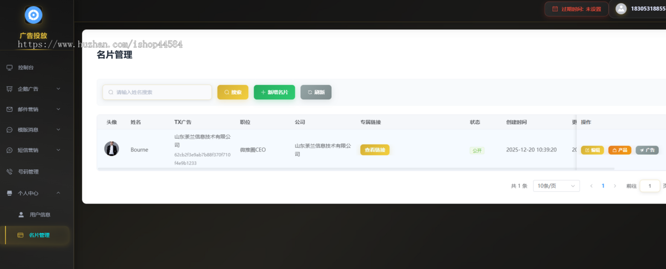Click the orange 产品 button
This screenshot has height=269, width=666.
point(619,150)
